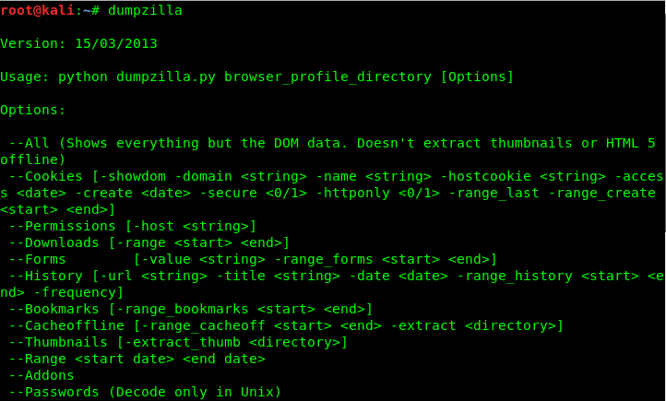Click the --Range option
The height and width of the screenshot is (401, 666).
coord(38,359)
